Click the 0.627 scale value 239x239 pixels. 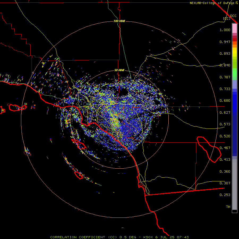[225, 113]
